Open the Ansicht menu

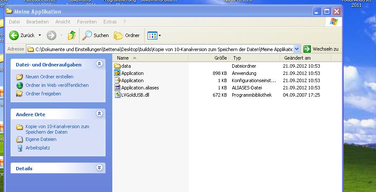(63, 22)
